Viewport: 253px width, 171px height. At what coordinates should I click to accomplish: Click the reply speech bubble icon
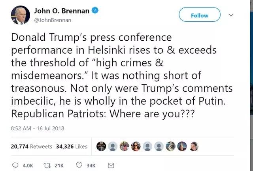pos(16,165)
